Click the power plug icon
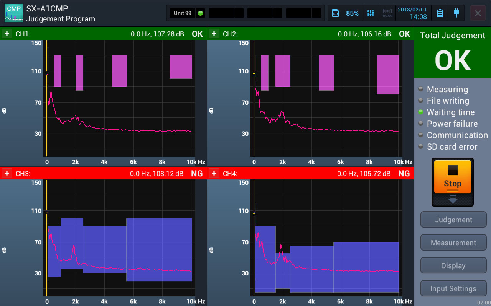491x306 pixels. 456,13
